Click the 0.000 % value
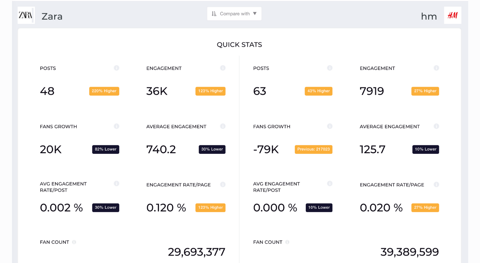480x263 pixels. tap(275, 208)
